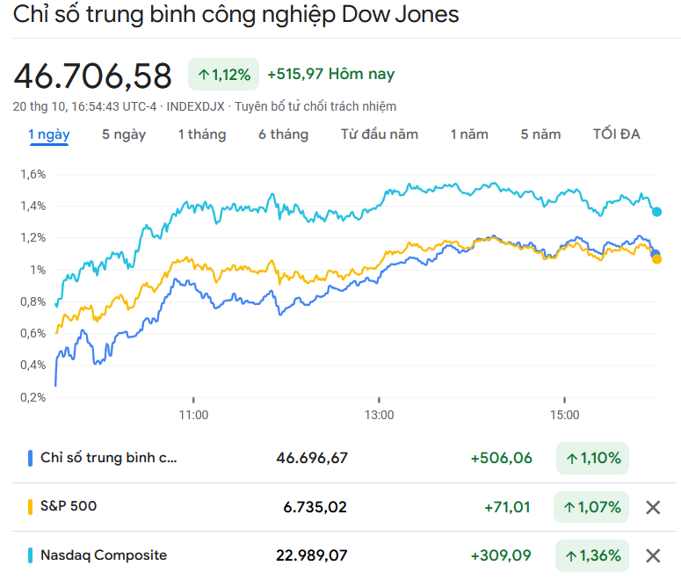Image resolution: width=681 pixels, height=580 pixels.
Task: Click the yellow S&P 500 color indicator
Action: pos(31,506)
